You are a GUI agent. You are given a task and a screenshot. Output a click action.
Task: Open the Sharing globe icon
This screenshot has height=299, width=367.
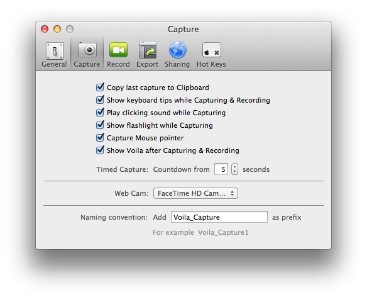(x=178, y=50)
